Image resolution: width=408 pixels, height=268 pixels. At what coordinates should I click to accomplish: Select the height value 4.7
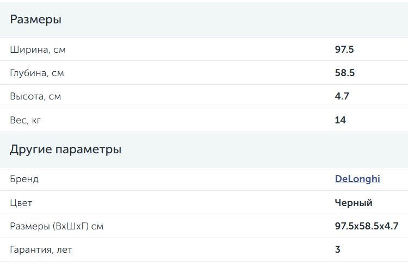click(x=342, y=96)
